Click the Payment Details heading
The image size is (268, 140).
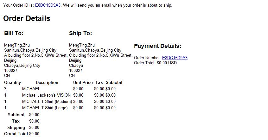[157, 46]
